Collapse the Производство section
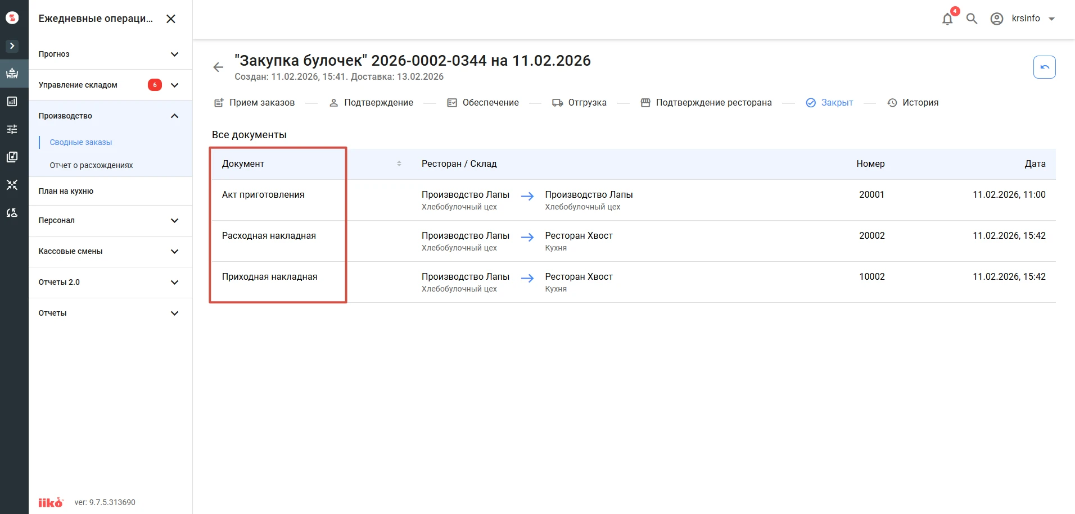 (110, 116)
